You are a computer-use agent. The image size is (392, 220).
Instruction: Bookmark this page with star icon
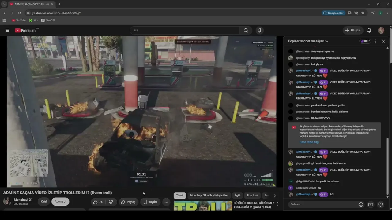(363, 13)
